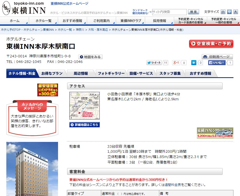Click the 検索 search button
This screenshot has height=196, width=240.
pyautogui.click(x=194, y=12)
